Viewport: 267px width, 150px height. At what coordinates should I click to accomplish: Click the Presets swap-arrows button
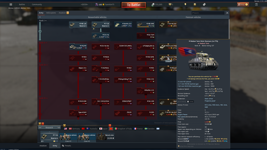(63, 146)
